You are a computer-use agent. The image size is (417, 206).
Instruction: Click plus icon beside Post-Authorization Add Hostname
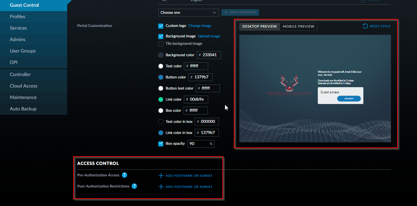click(161, 187)
